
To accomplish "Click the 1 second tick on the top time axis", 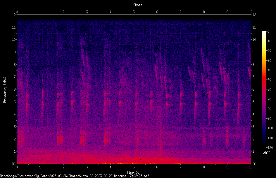I will pyautogui.click(x=40, y=12).
